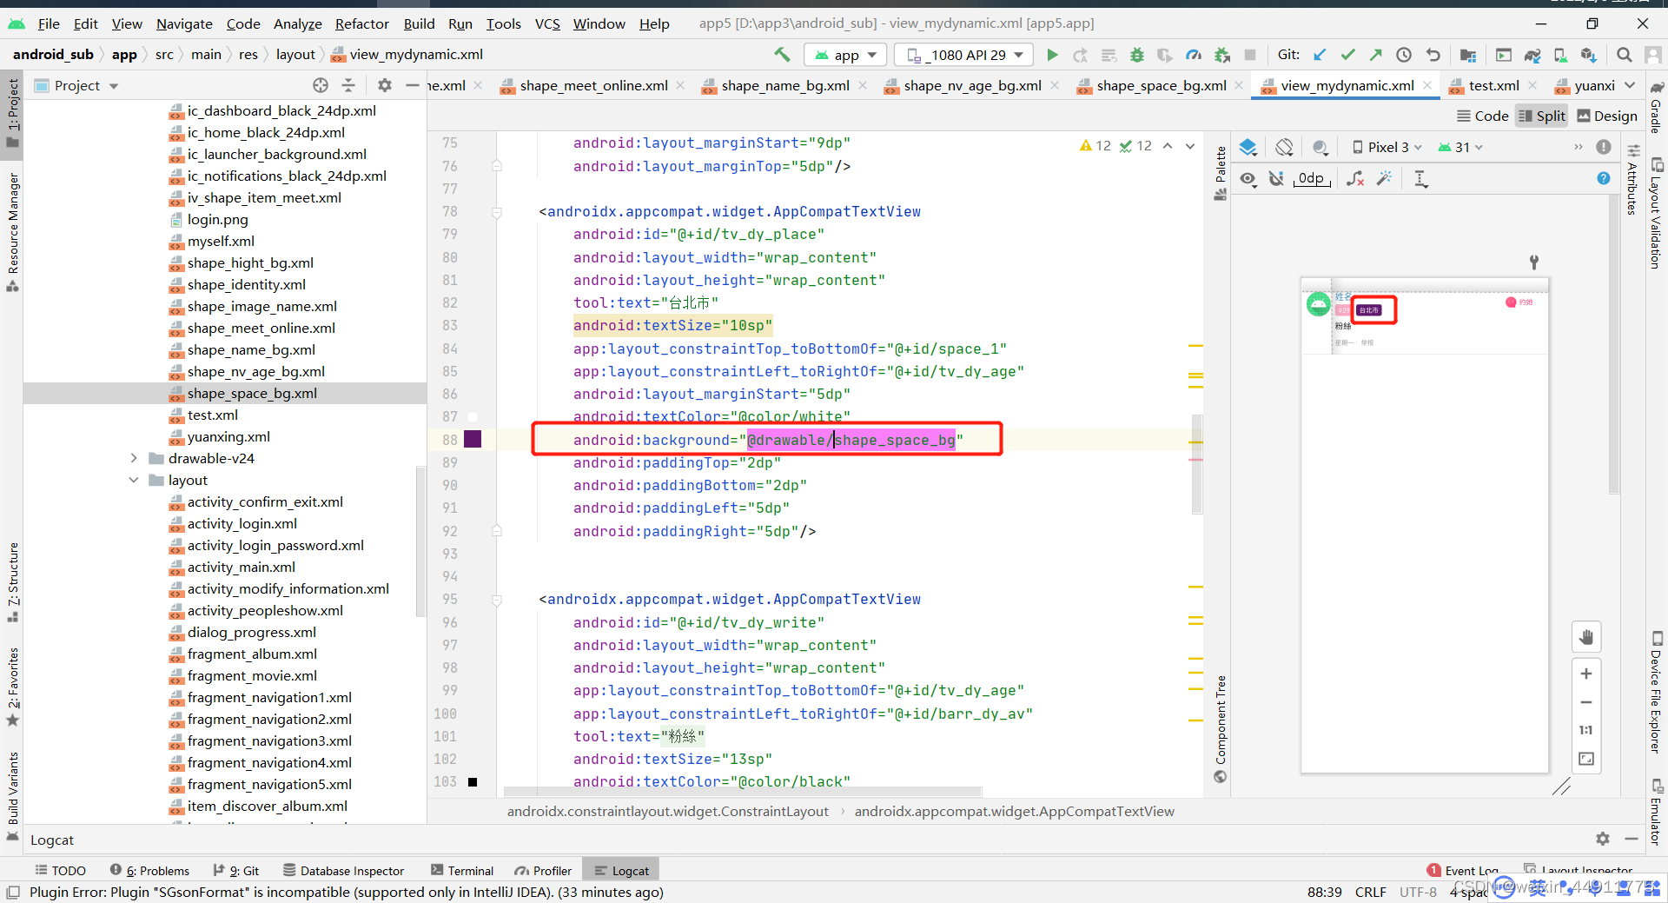This screenshot has width=1668, height=903.
Task: Open 1080 API 29 device dropdown
Action: click(x=964, y=55)
